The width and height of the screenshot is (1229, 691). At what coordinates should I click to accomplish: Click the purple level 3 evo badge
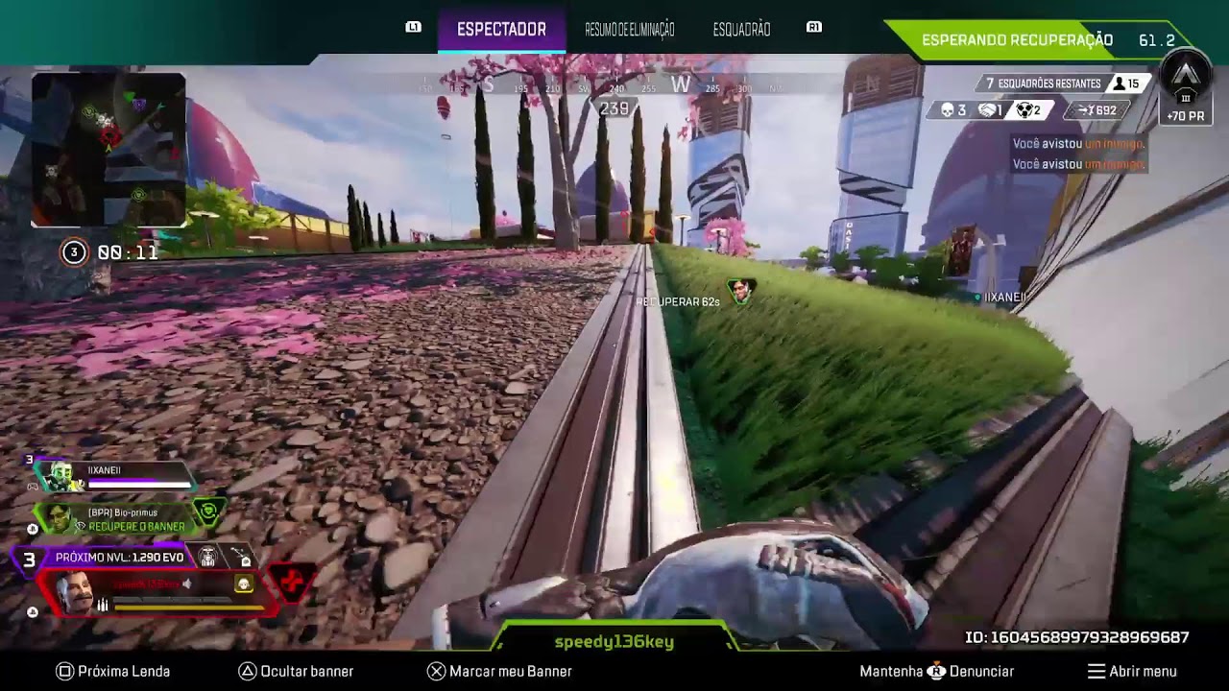click(x=29, y=559)
